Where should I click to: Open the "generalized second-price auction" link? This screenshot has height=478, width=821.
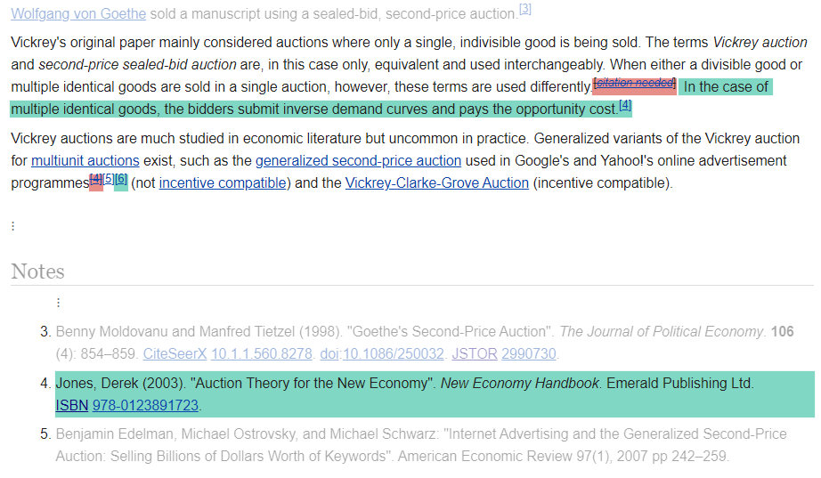(x=358, y=161)
